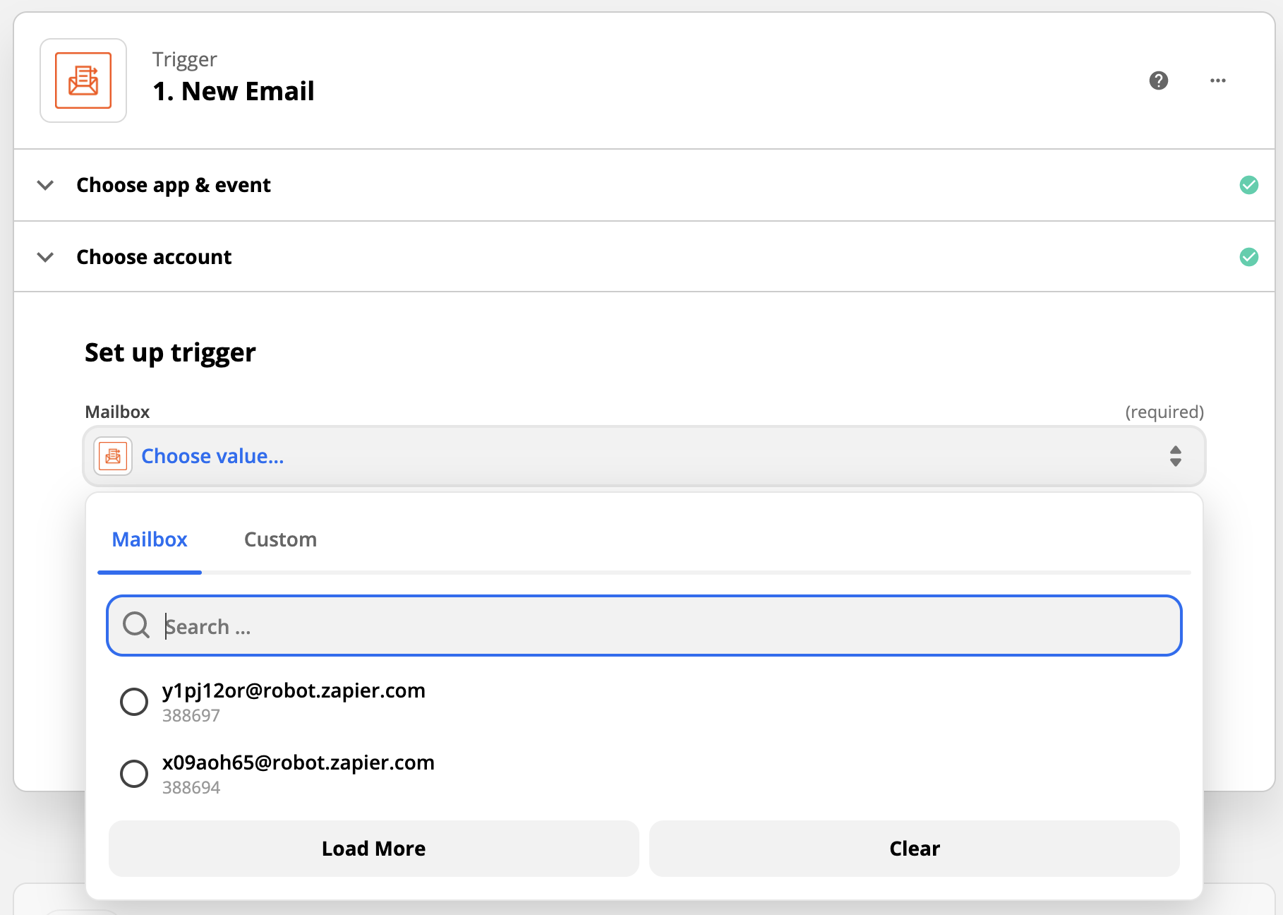1283x915 pixels.
Task: Click the Mailbox field label
Action: pyautogui.click(x=117, y=412)
